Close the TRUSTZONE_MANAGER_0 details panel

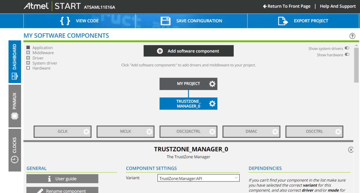351,150
